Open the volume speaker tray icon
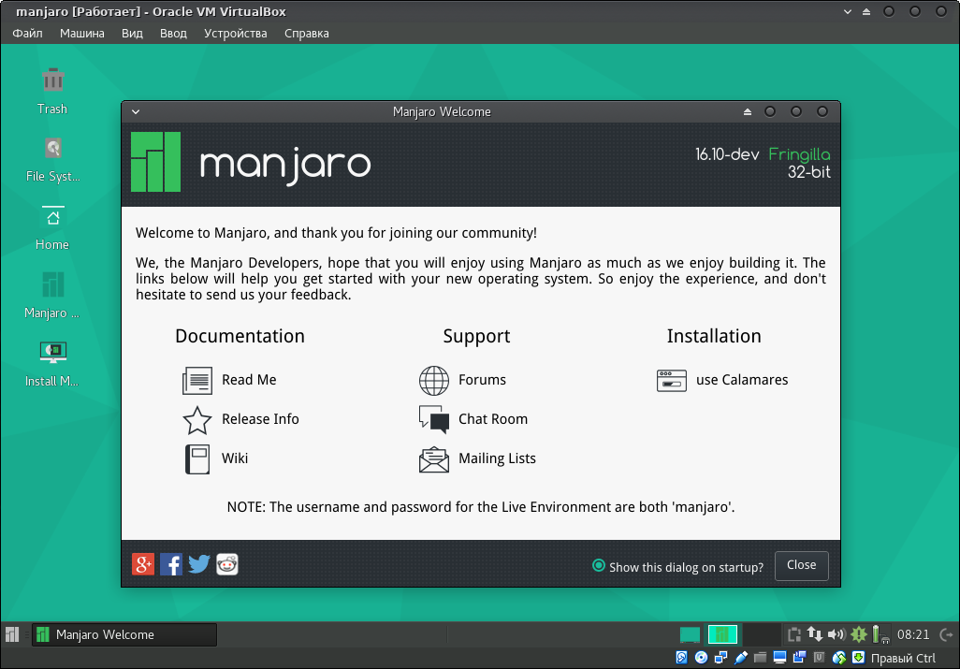The height and width of the screenshot is (669, 960). coord(836,634)
